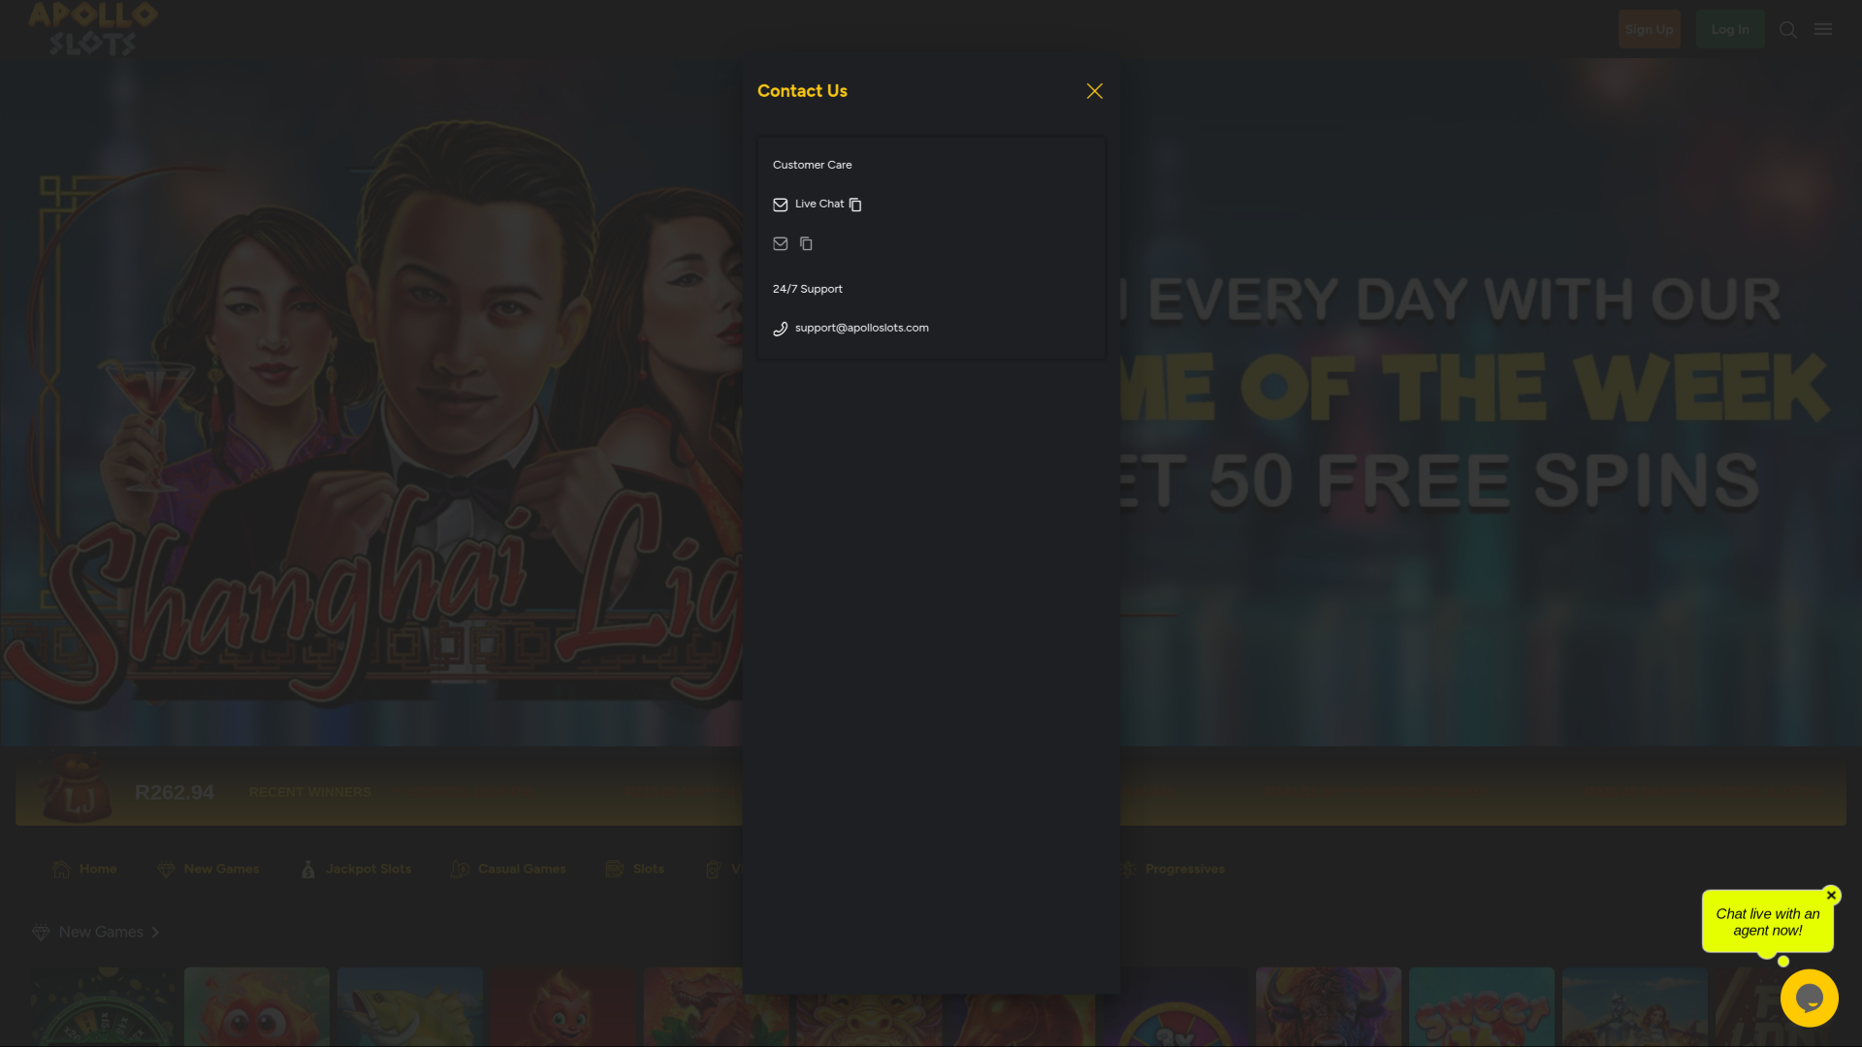
Task: Click the New Games diamond icon in tabs
Action: tap(166, 870)
